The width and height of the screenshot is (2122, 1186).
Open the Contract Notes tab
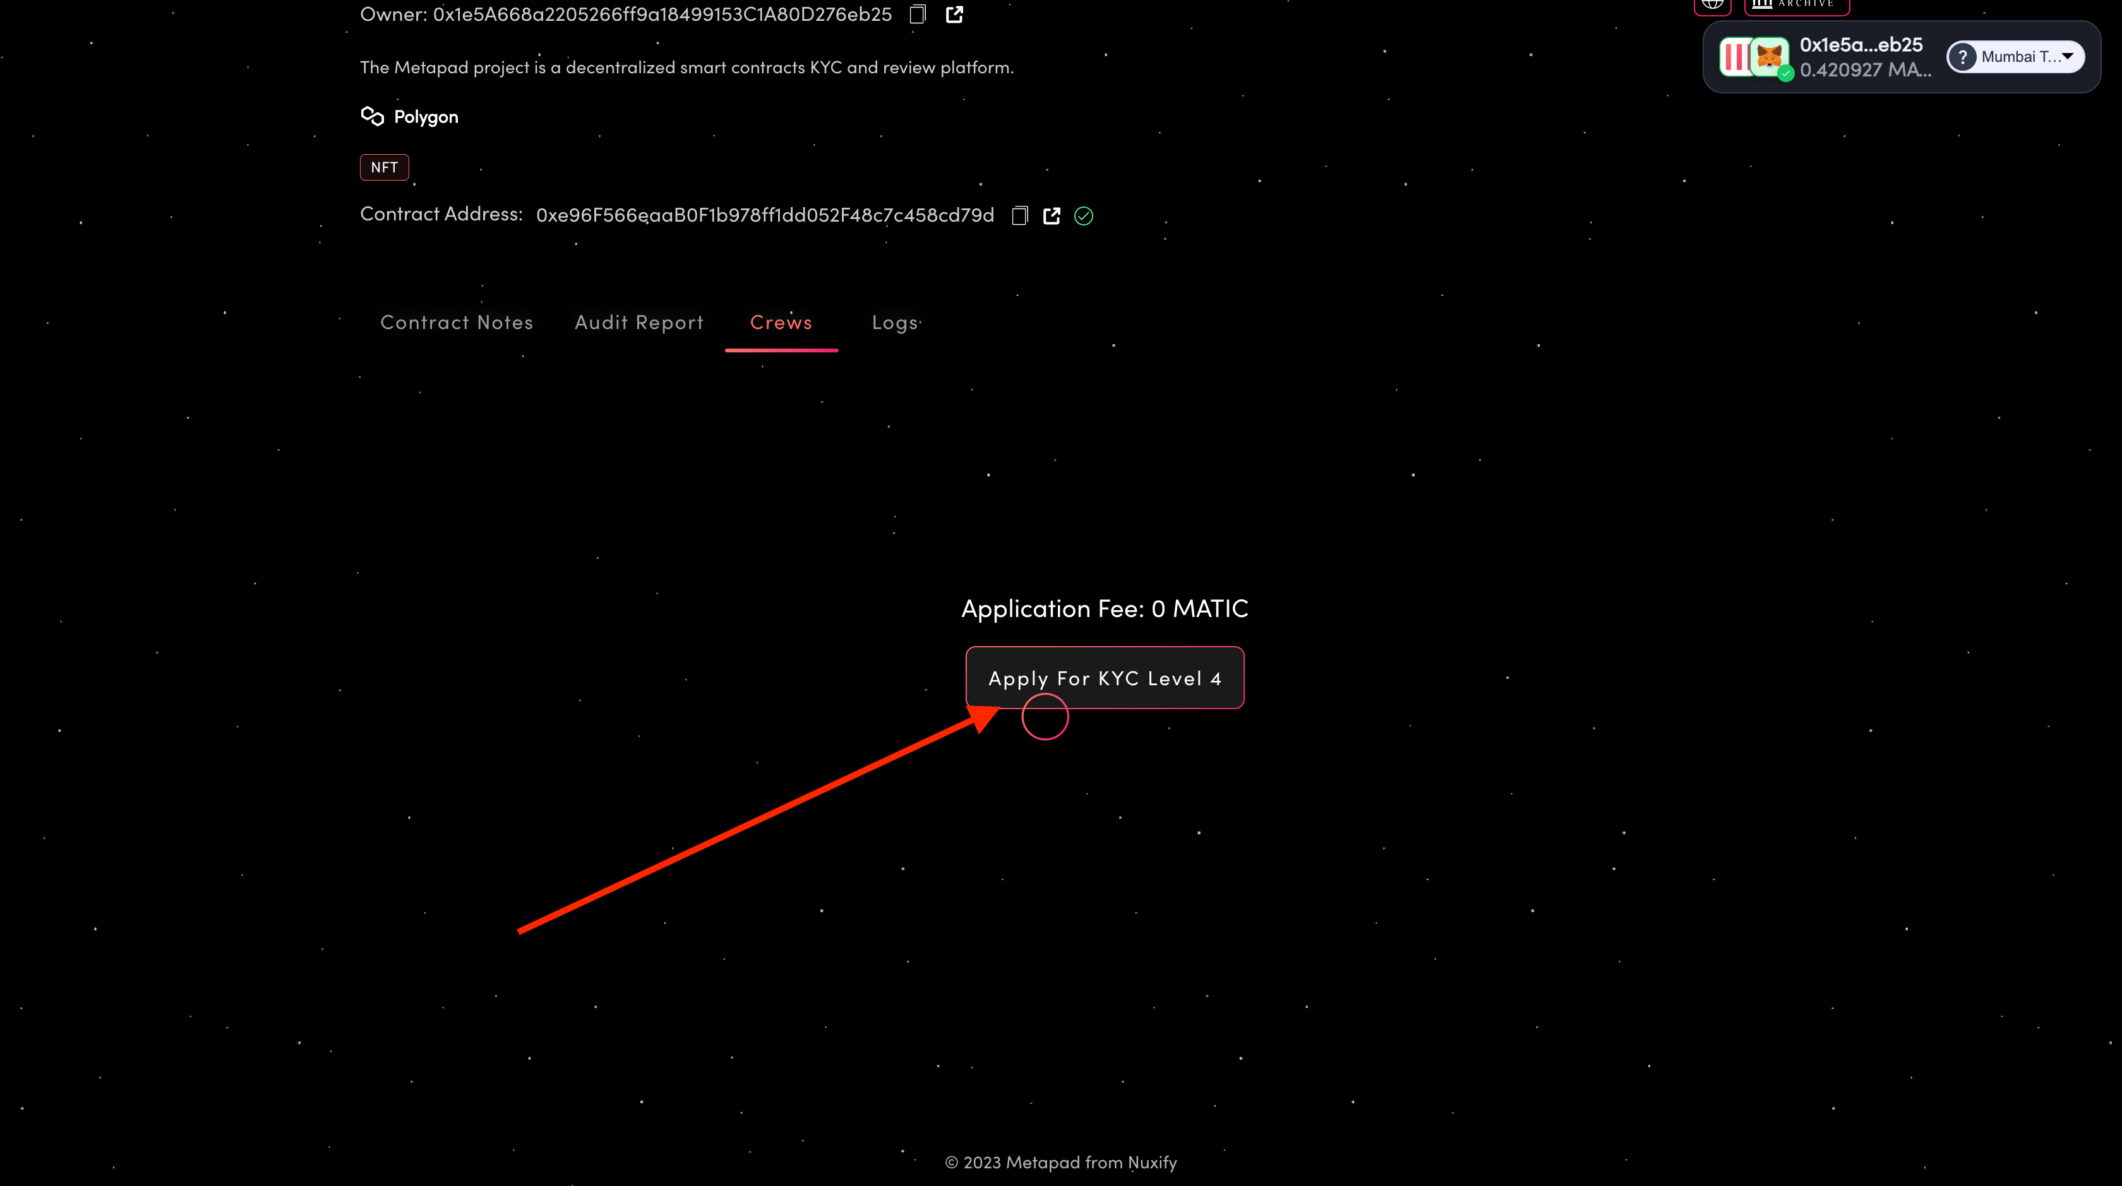457,323
